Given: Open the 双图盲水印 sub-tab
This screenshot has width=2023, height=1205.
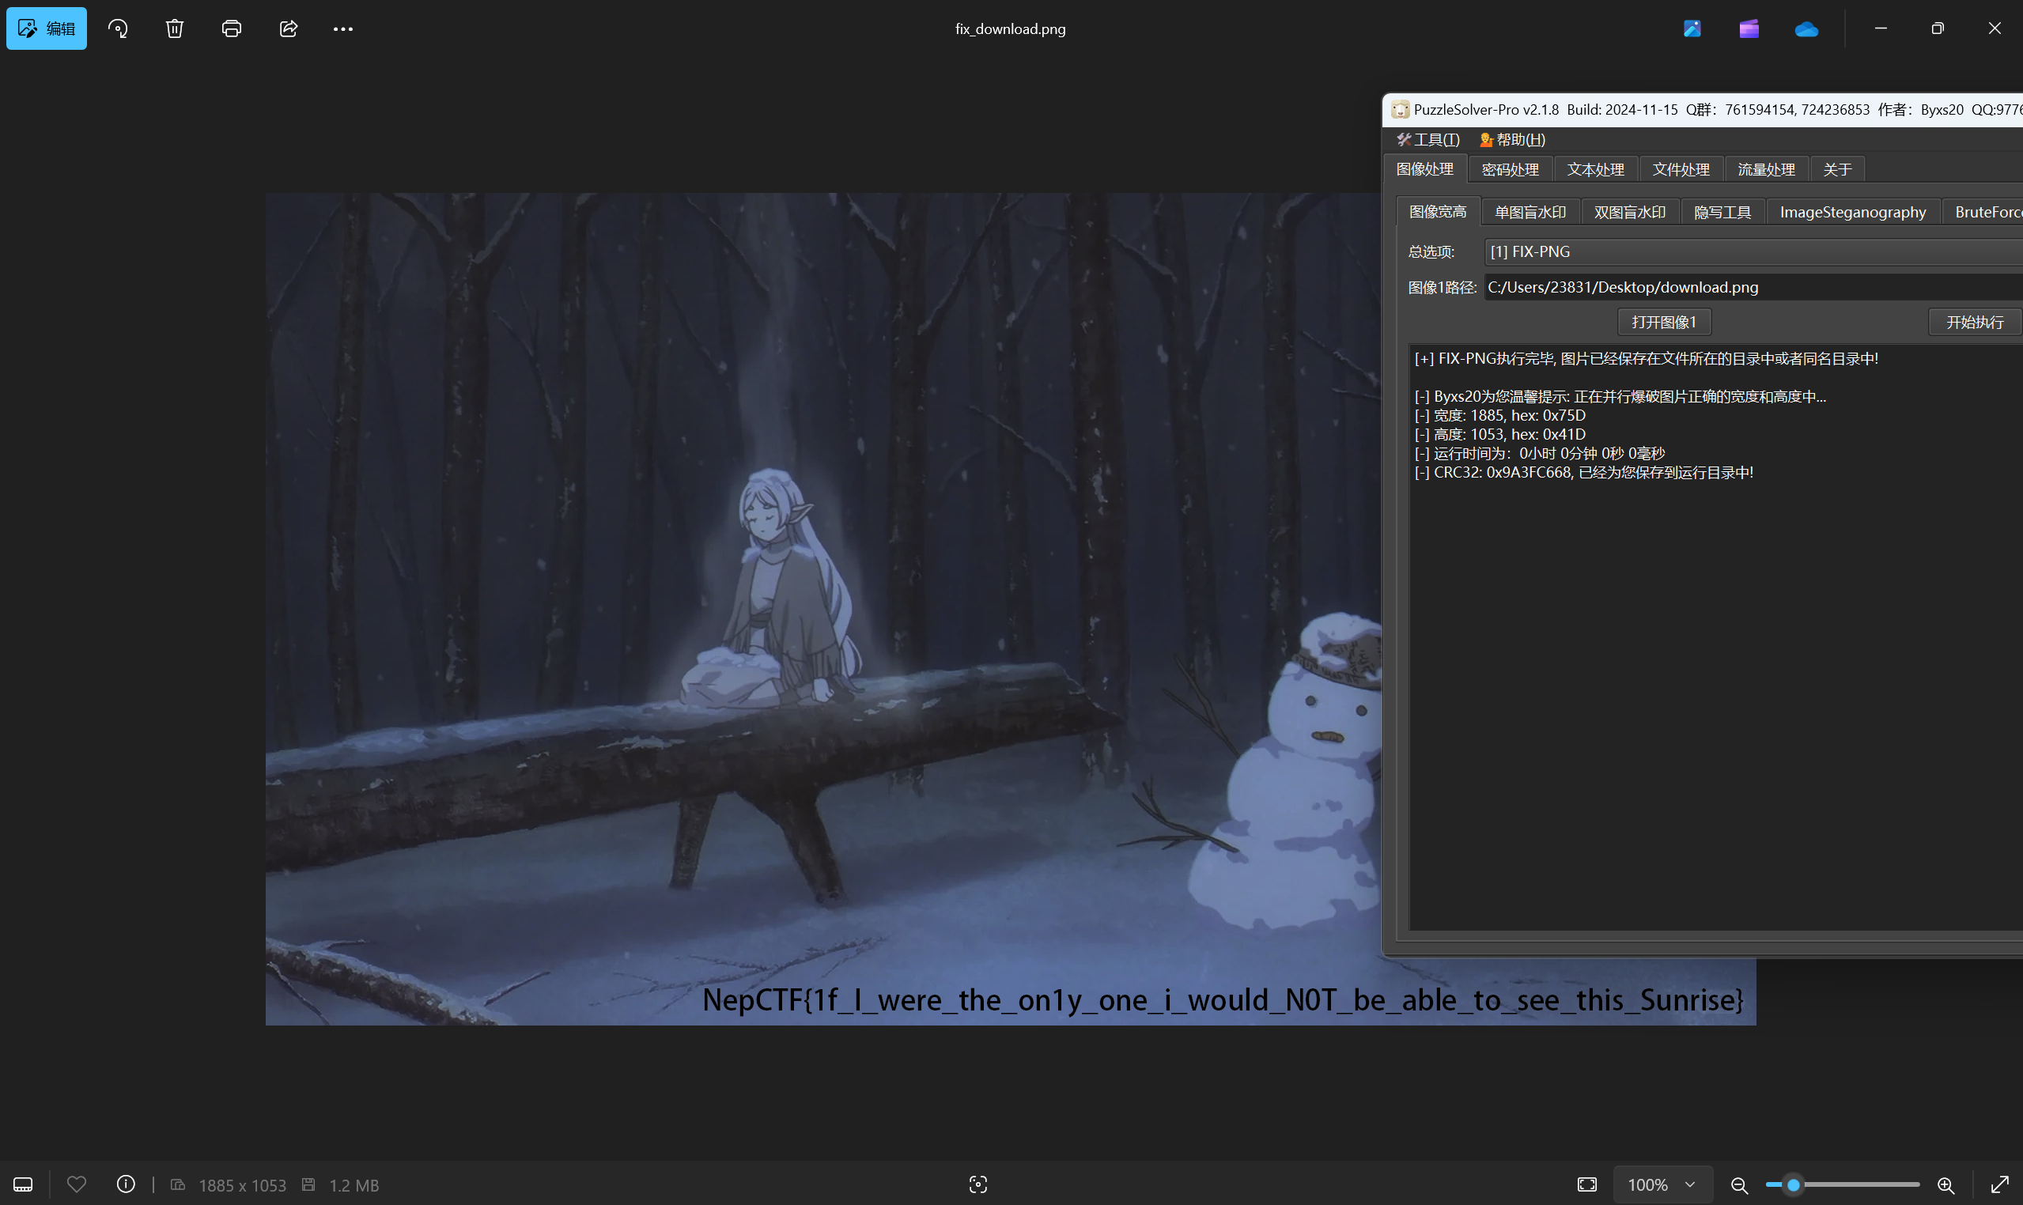Looking at the screenshot, I should (x=1630, y=212).
